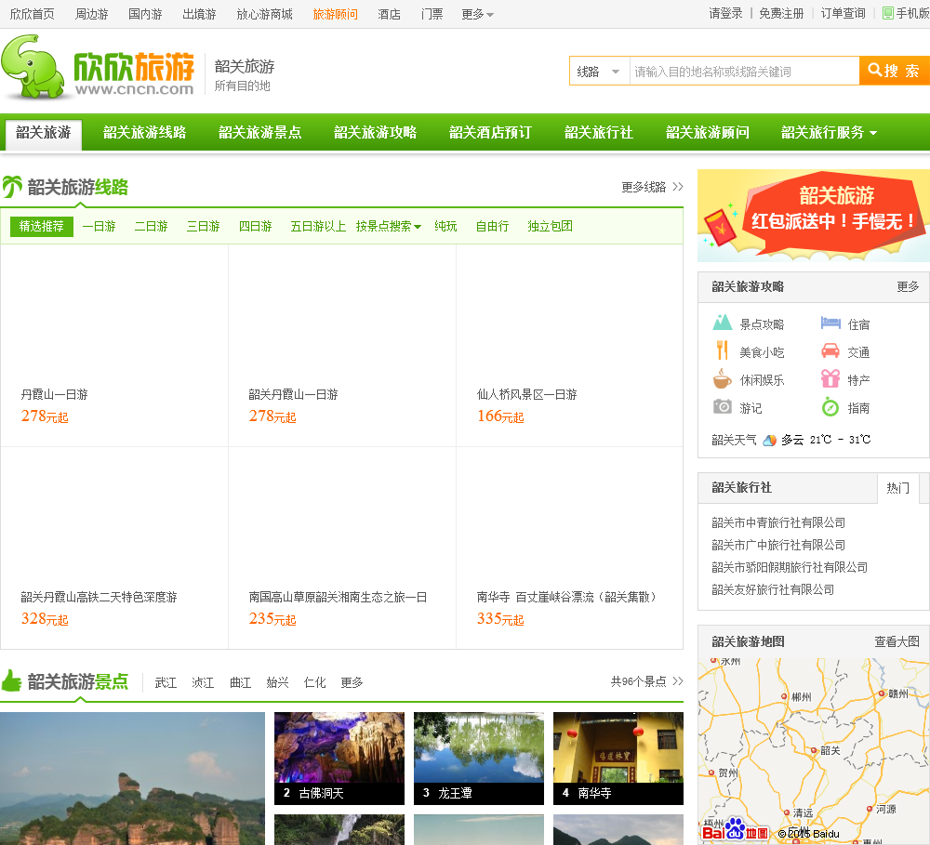Expand the 更多 dropdown in top navigation

point(478,14)
